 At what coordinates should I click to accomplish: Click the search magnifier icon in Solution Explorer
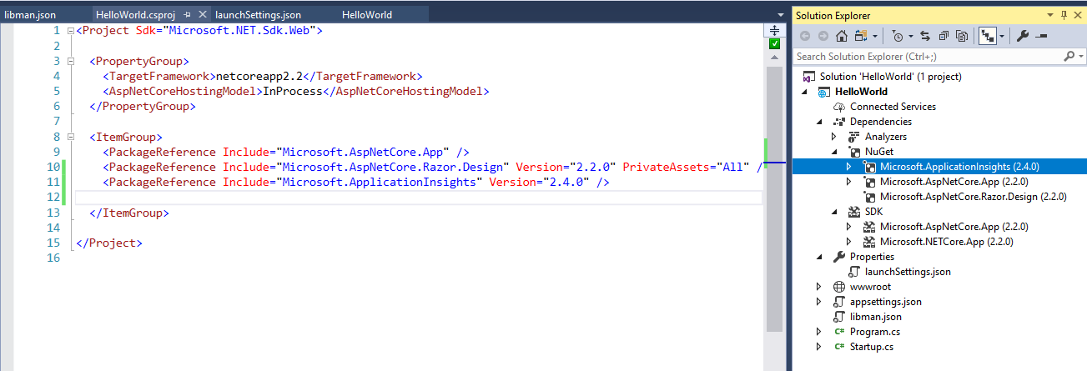pos(1069,57)
